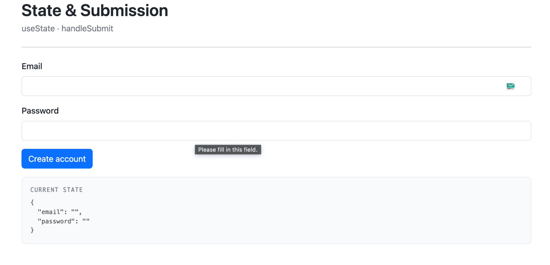
Task: Click the "password" line in state JSON
Action: [63, 221]
